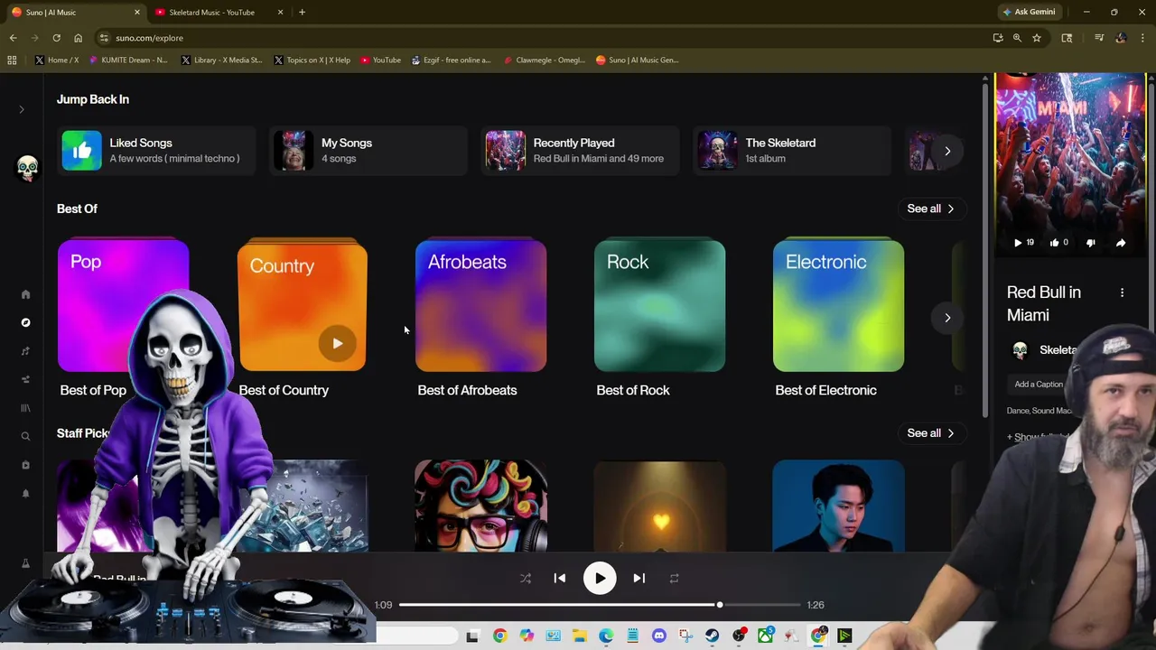1156x650 pixels.
Task: Open Recently Played list
Action: click(580, 150)
